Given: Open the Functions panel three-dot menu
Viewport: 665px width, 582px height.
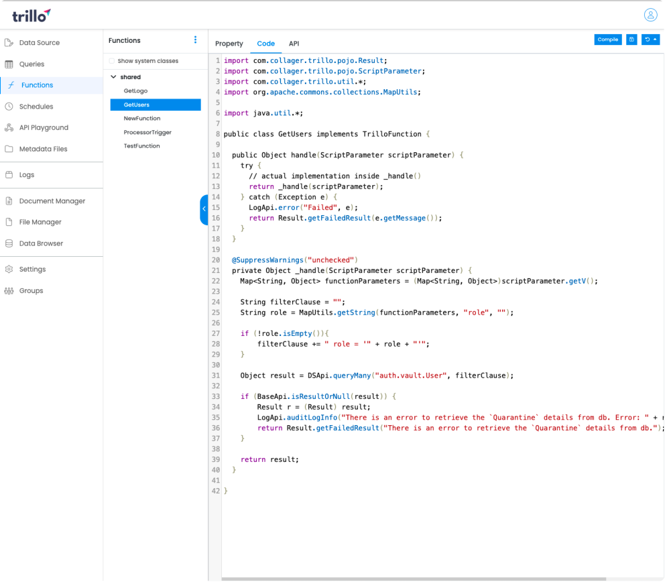Looking at the screenshot, I should 195,40.
